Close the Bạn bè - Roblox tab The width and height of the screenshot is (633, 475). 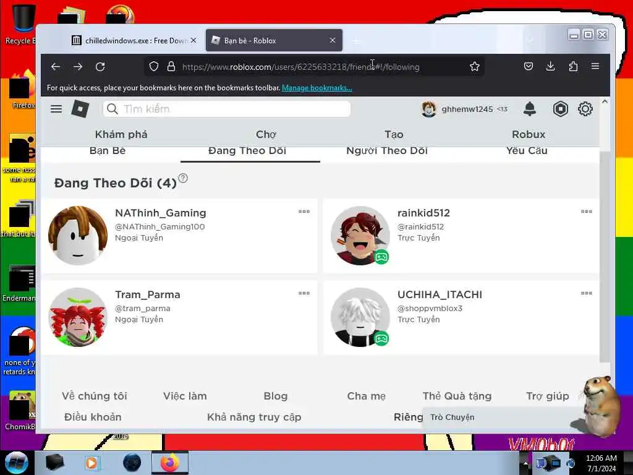[332, 40]
